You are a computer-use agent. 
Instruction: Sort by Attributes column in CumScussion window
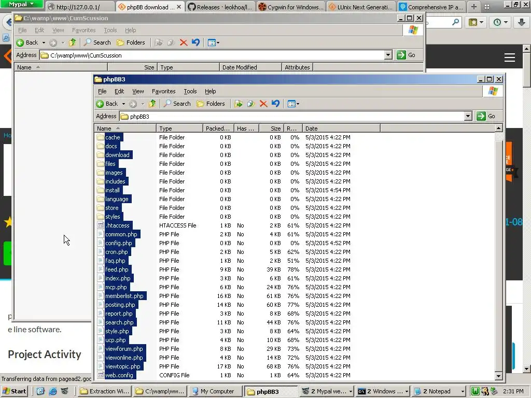(297, 67)
